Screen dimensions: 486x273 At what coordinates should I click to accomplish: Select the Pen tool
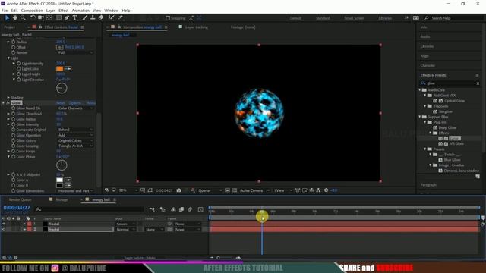click(67, 18)
